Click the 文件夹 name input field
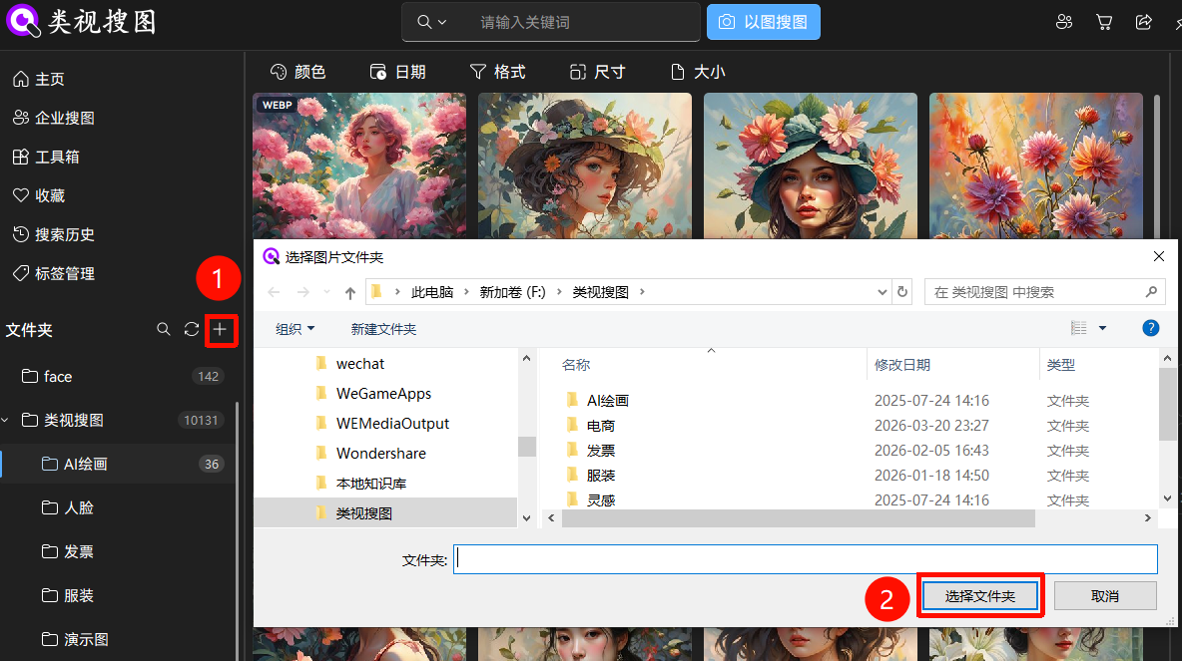1182x661 pixels. (805, 559)
